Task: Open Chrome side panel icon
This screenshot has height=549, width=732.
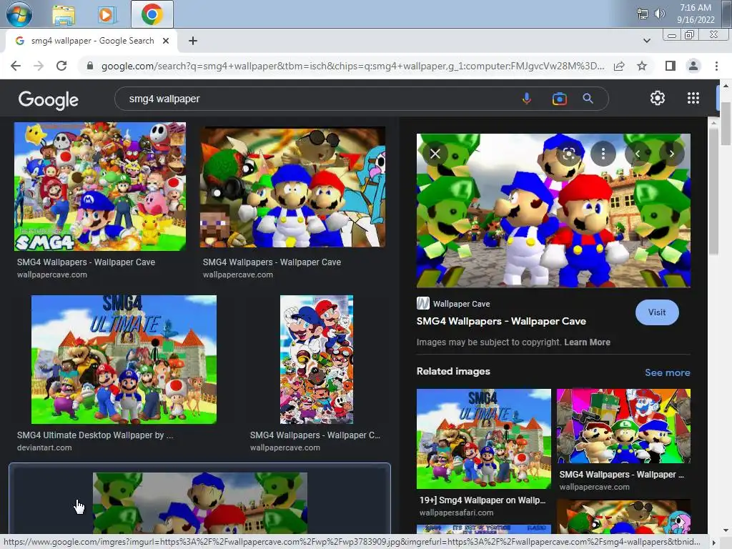Action: 671,66
